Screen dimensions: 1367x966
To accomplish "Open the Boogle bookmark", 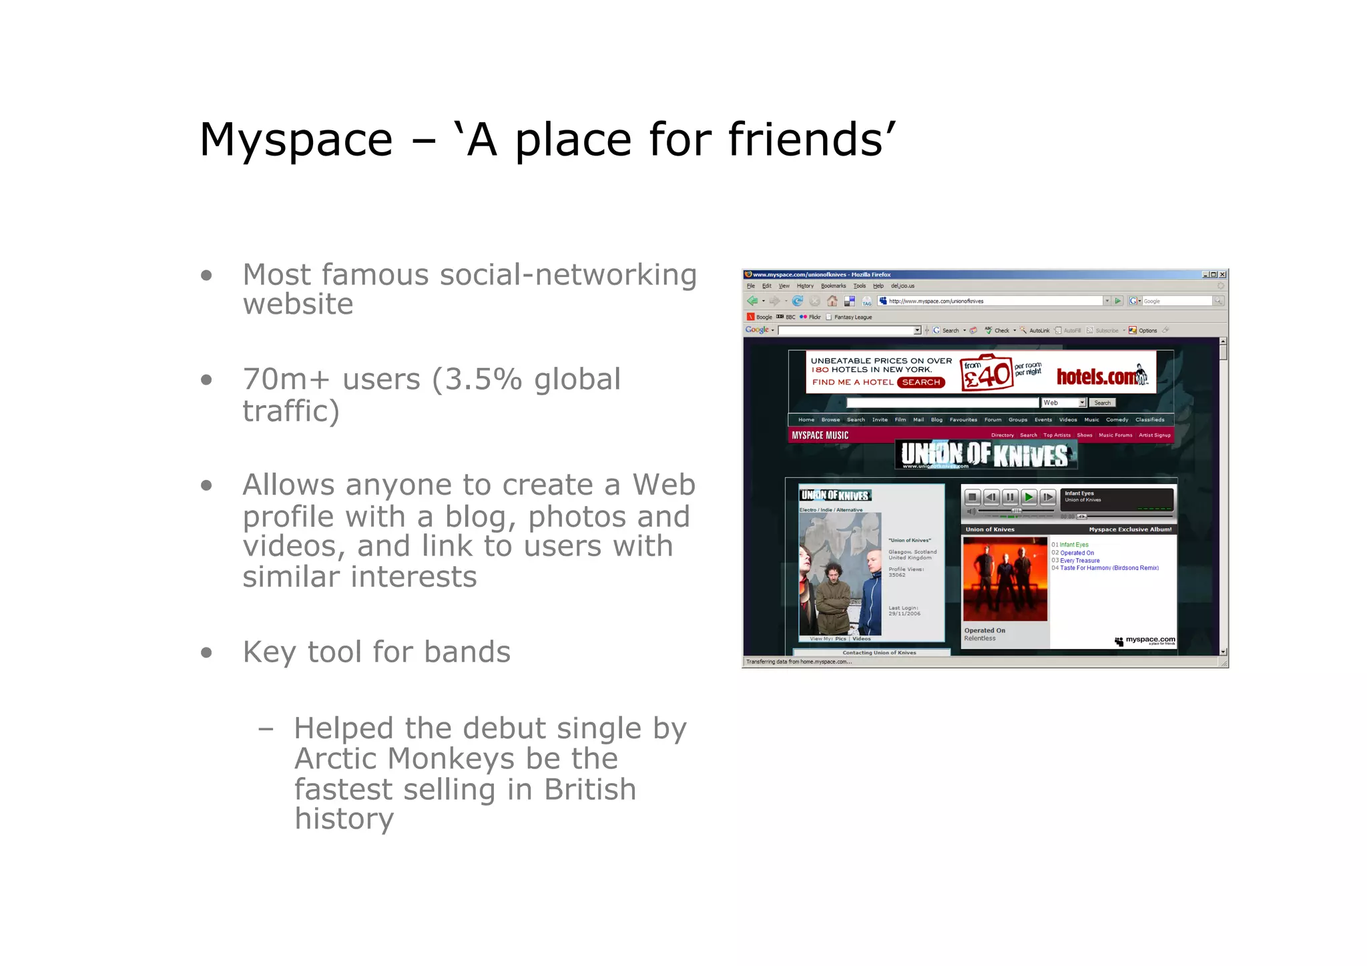I will tap(760, 317).
